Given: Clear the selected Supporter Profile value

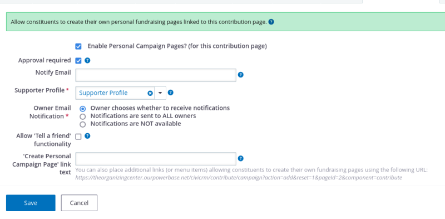Looking at the screenshot, I should click(150, 93).
